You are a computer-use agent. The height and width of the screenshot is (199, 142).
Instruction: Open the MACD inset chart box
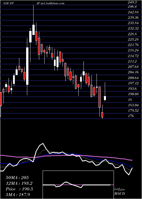point(78,185)
